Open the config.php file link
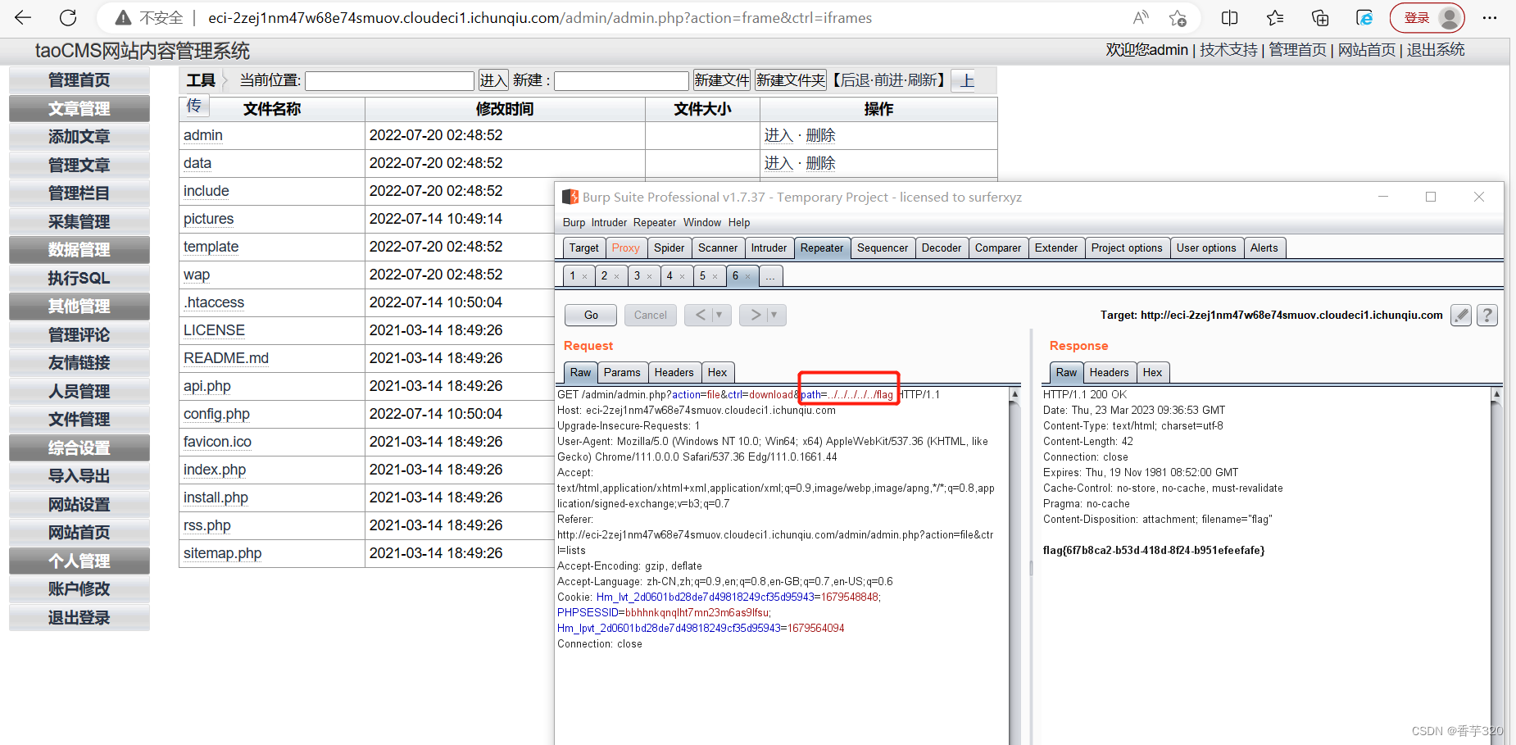The height and width of the screenshot is (745, 1516). [216, 414]
